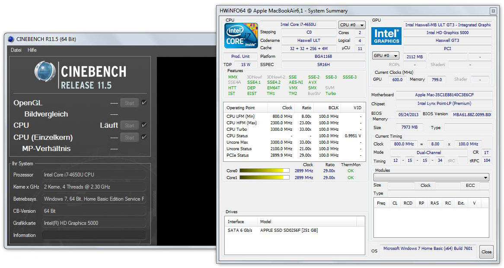Click the Microsoft Windows 7 Home Basic OS field

(x=428, y=251)
